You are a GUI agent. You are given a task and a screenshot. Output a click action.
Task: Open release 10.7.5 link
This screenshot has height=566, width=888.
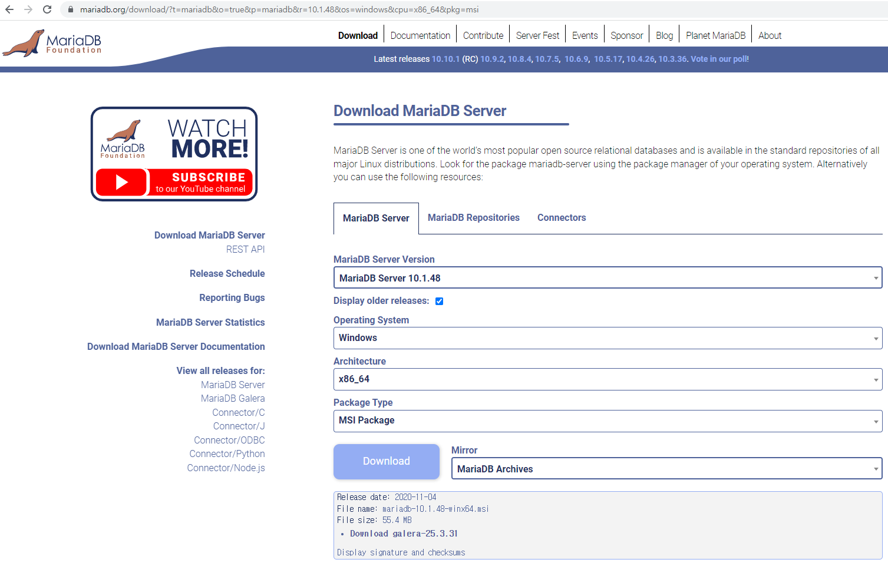point(547,59)
